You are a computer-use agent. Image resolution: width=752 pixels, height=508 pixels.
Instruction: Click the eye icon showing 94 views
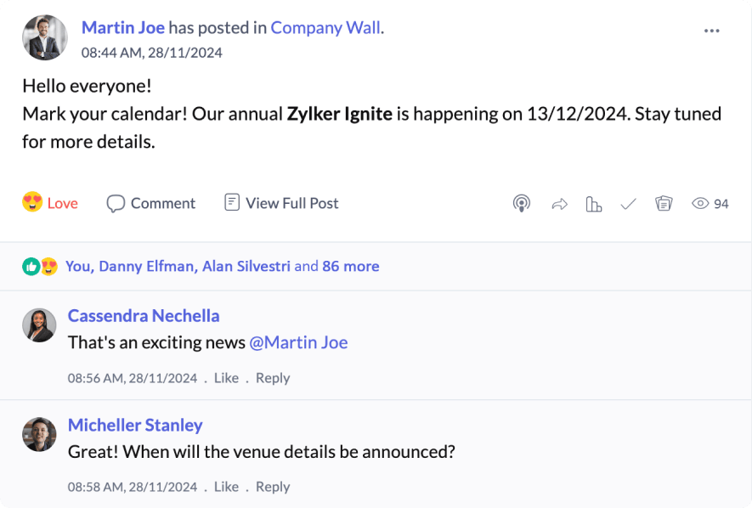[x=700, y=204]
